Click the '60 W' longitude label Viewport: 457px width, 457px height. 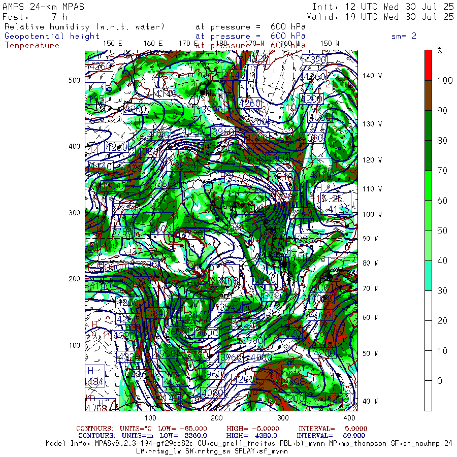pos(370,317)
